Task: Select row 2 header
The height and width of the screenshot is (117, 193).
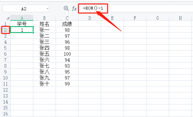Action: pos(5,30)
